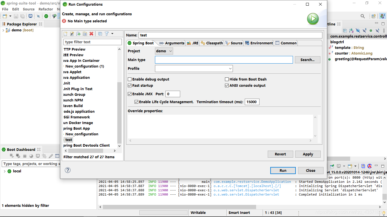The image size is (387, 217).
Task: Click the Save All icon in the main toolbar
Action: point(22,16)
